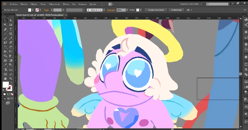
Task: Activate the Zoom magnifier tool
Action: click(x=11, y=78)
